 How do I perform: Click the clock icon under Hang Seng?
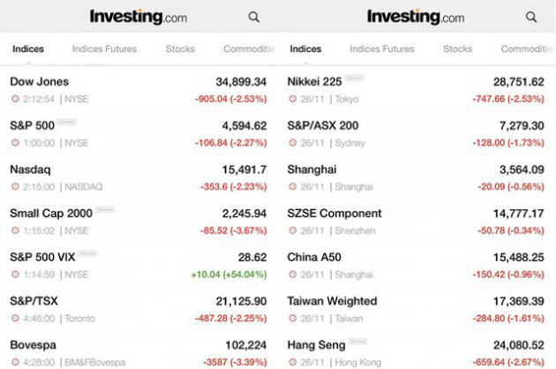click(292, 362)
